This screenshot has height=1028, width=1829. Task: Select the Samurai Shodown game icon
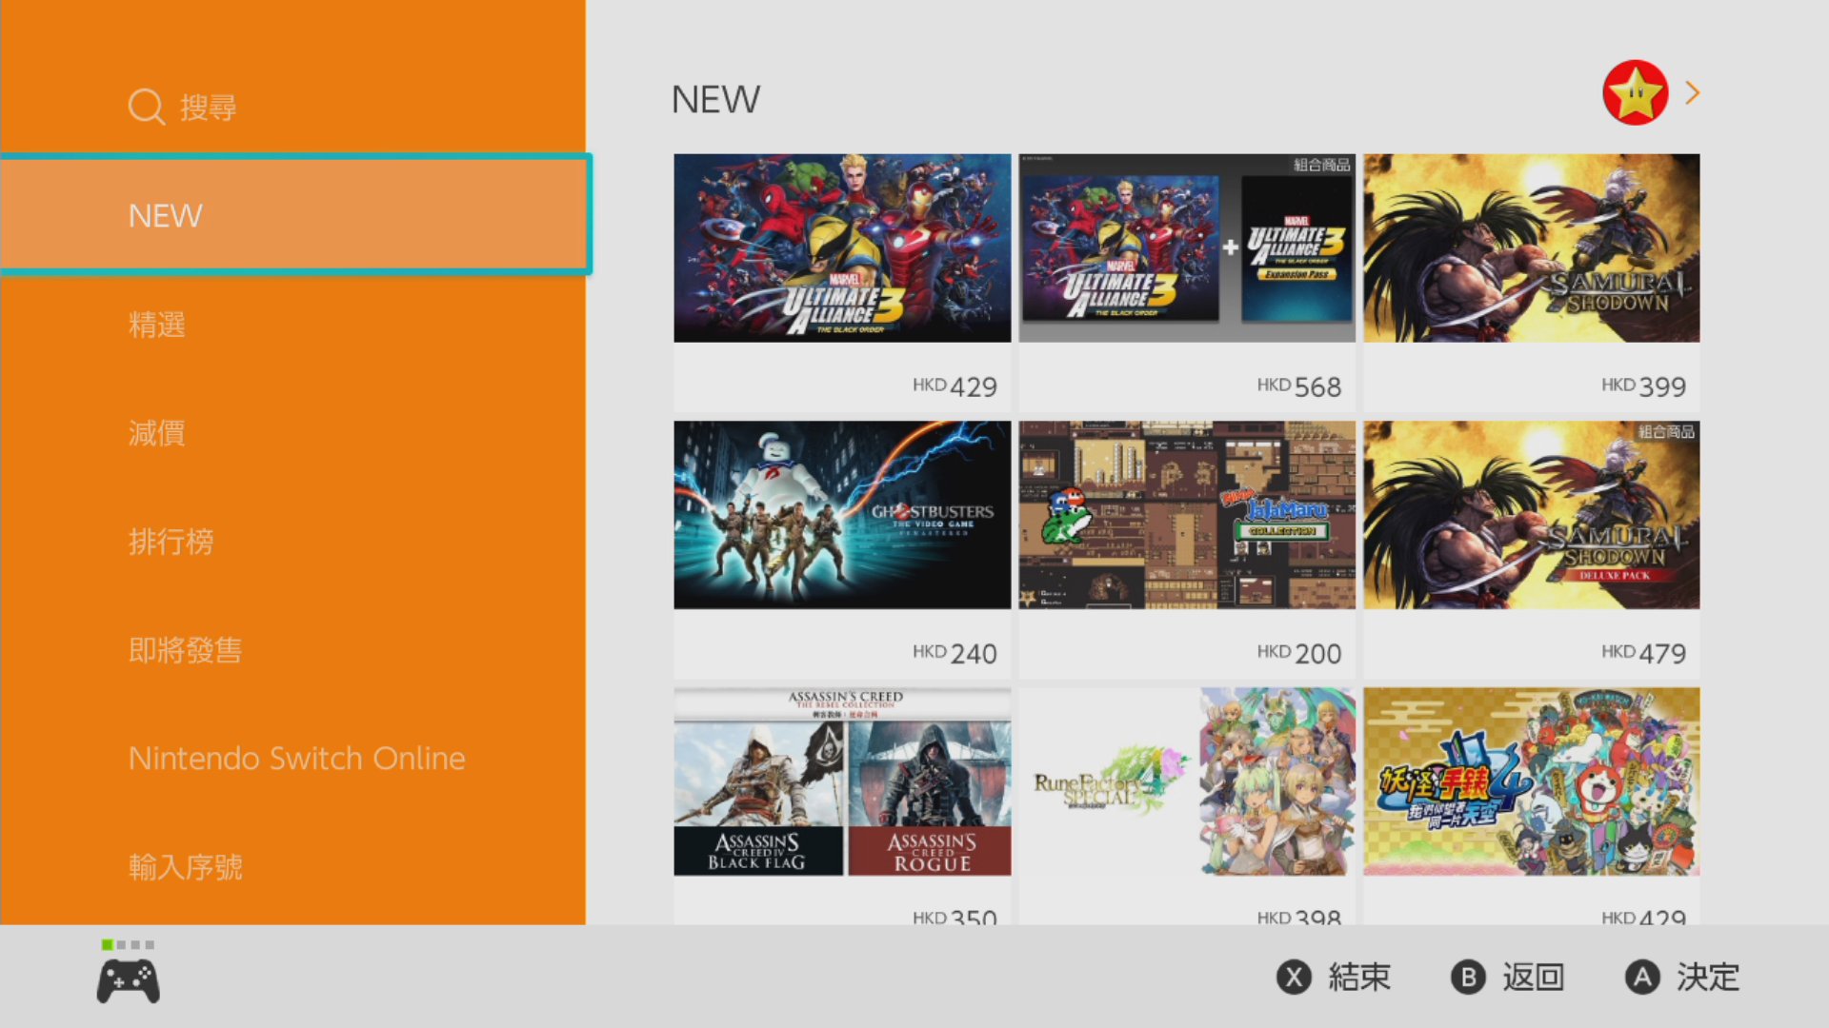click(1530, 247)
